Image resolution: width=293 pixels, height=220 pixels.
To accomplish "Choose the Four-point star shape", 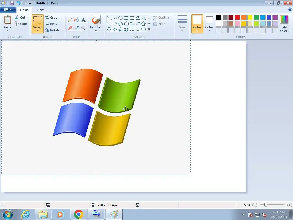I will point(115,30).
